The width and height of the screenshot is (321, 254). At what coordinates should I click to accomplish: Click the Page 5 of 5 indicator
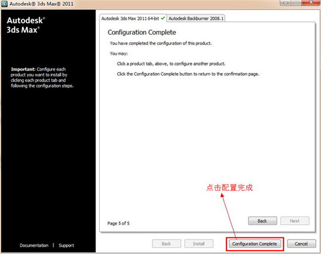point(118,223)
